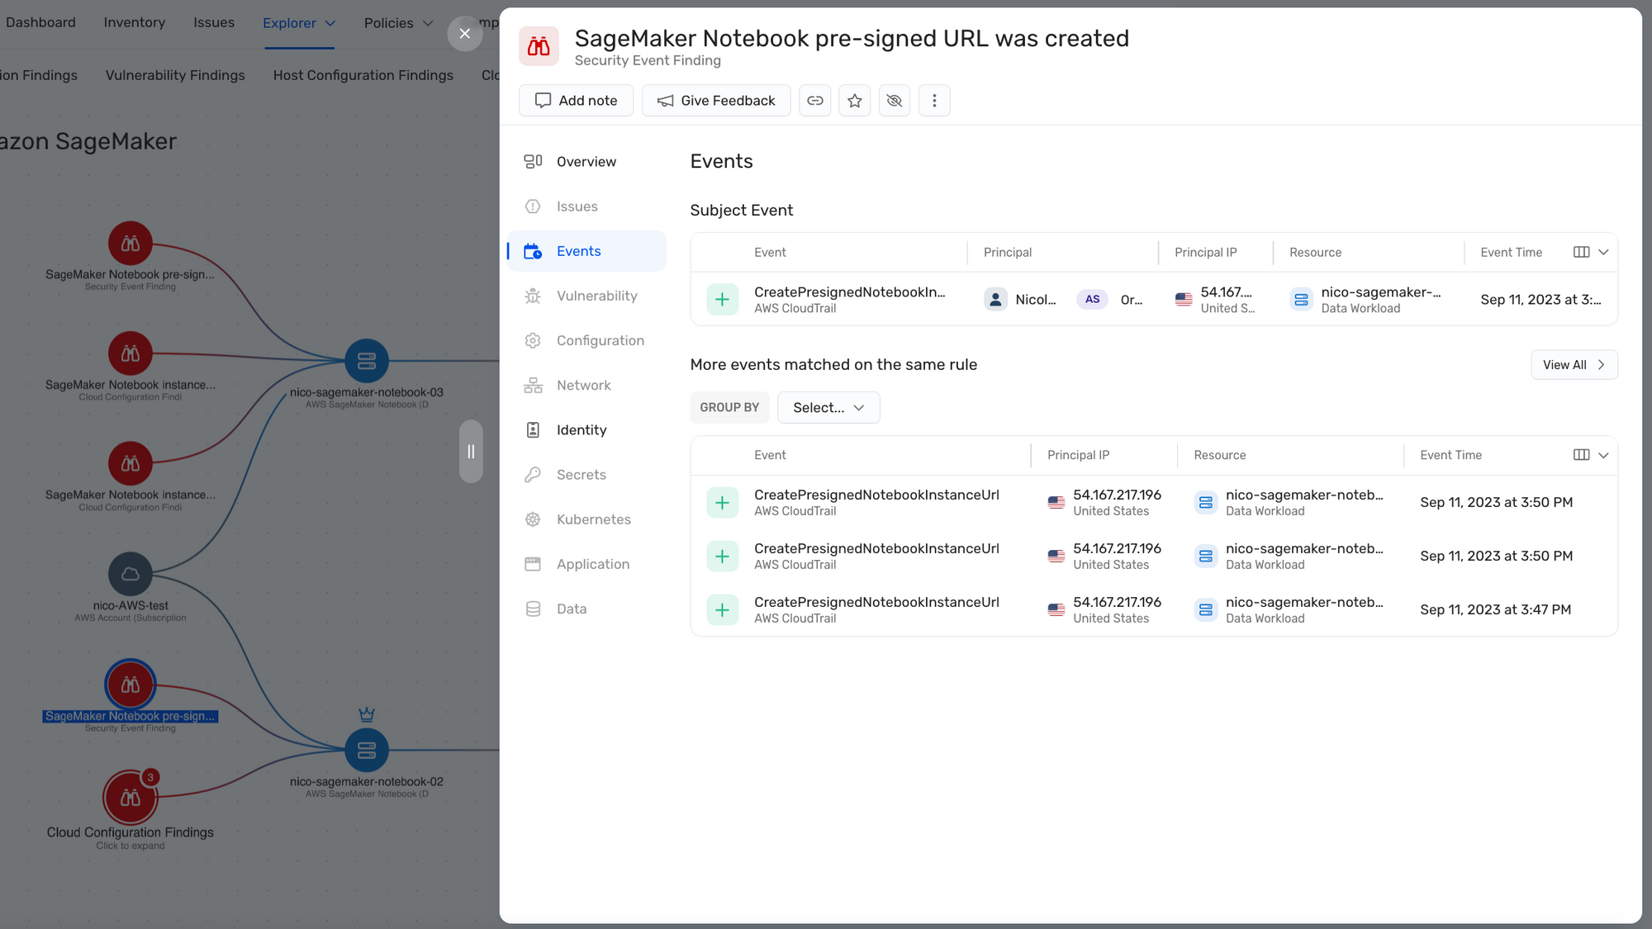Open the Data section
Image resolution: width=1652 pixels, height=929 pixels.
point(586,609)
